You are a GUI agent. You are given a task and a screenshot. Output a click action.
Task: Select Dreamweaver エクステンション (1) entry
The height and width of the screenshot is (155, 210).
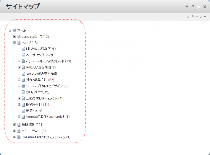coord(46,137)
